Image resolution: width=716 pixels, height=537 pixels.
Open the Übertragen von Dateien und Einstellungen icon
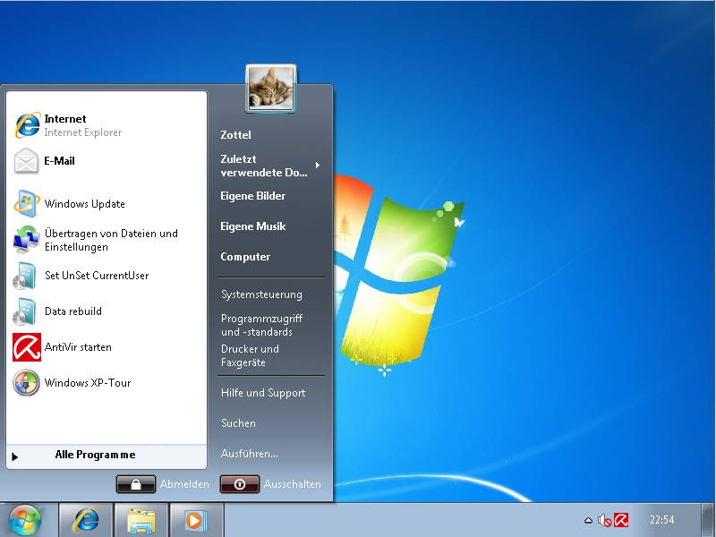coord(27,240)
